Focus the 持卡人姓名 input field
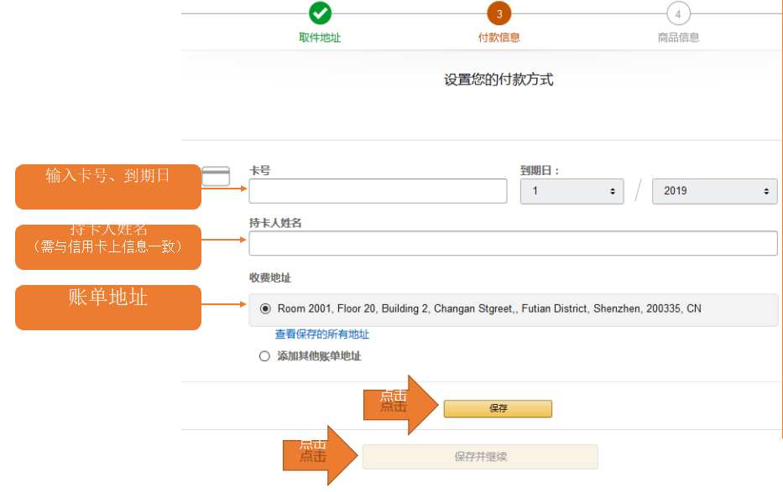The width and height of the screenshot is (783, 492). pyautogui.click(x=513, y=243)
